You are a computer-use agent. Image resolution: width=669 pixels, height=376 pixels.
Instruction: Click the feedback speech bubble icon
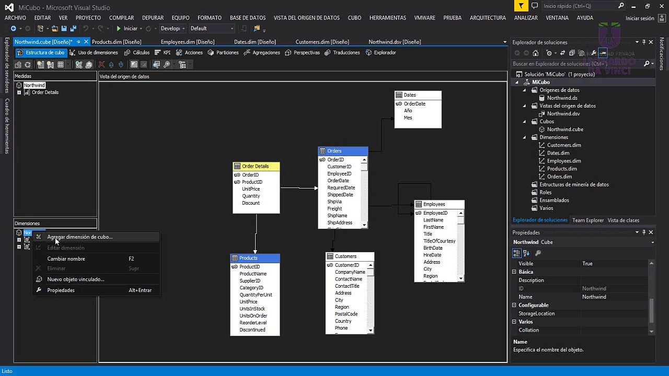click(x=535, y=6)
